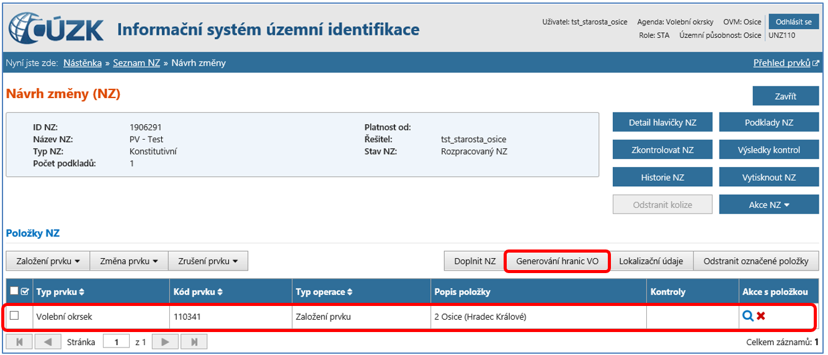Viewport: 828px width, 355px height.
Task: Go to Seznam NZ breadcrumb link
Action: (136, 63)
